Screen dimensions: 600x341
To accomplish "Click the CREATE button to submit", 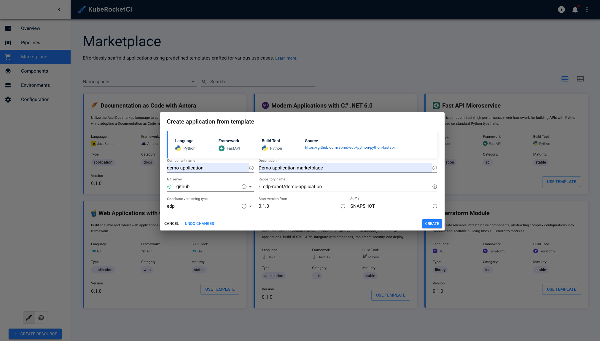I will coord(432,223).
